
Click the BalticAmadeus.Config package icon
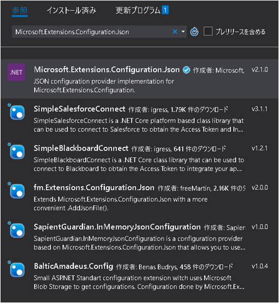pyautogui.click(x=17, y=270)
